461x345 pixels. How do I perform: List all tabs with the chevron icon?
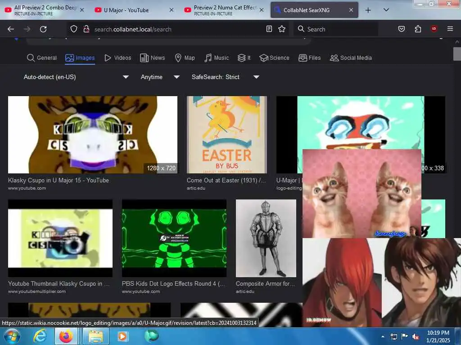[x=386, y=10]
